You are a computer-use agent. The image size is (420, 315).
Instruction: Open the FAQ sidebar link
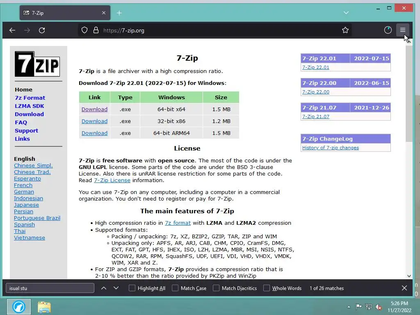pyautogui.click(x=21, y=122)
